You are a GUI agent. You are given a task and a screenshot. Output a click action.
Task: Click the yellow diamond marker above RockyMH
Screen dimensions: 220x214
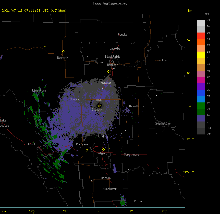[64, 52]
